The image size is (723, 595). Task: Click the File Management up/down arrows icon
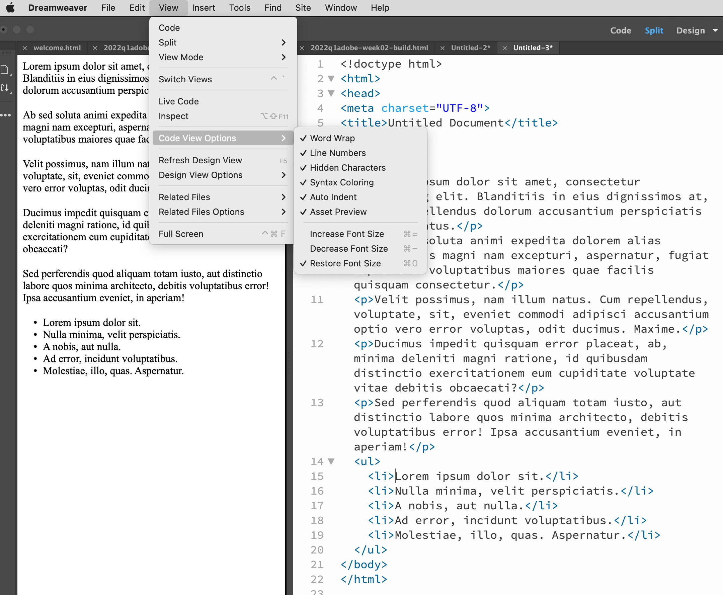(x=5, y=88)
